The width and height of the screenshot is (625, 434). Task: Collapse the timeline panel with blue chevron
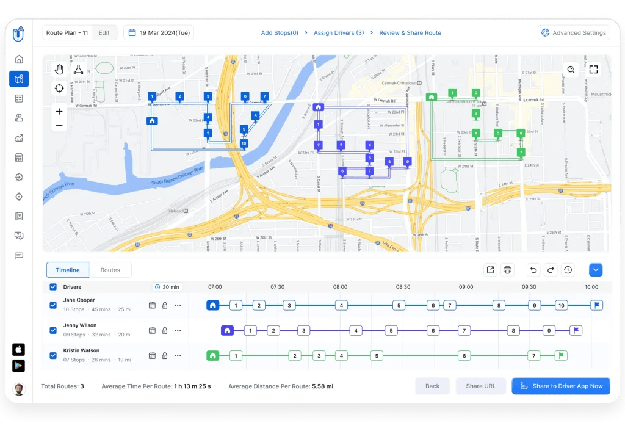(596, 270)
